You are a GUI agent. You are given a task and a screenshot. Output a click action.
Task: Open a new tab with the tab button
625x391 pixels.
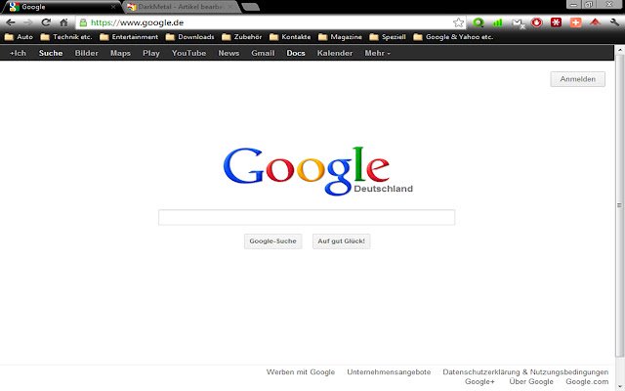251,7
